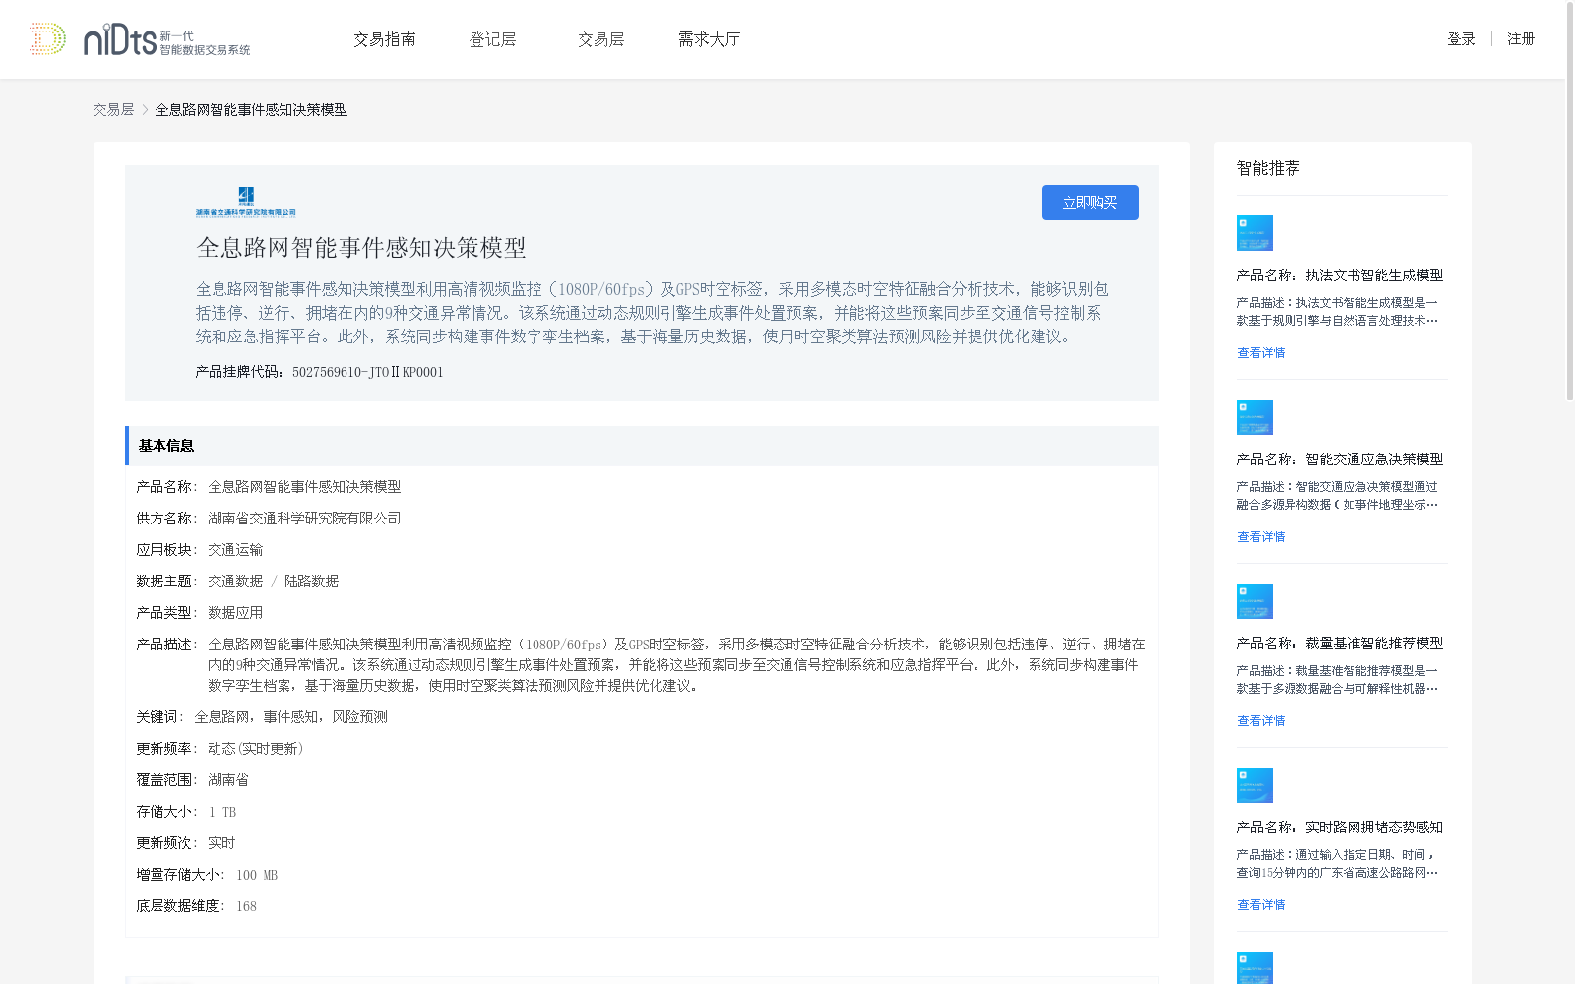The image size is (1575, 984).
Task: Click the 168 底层数据维度 value
Action: (246, 906)
